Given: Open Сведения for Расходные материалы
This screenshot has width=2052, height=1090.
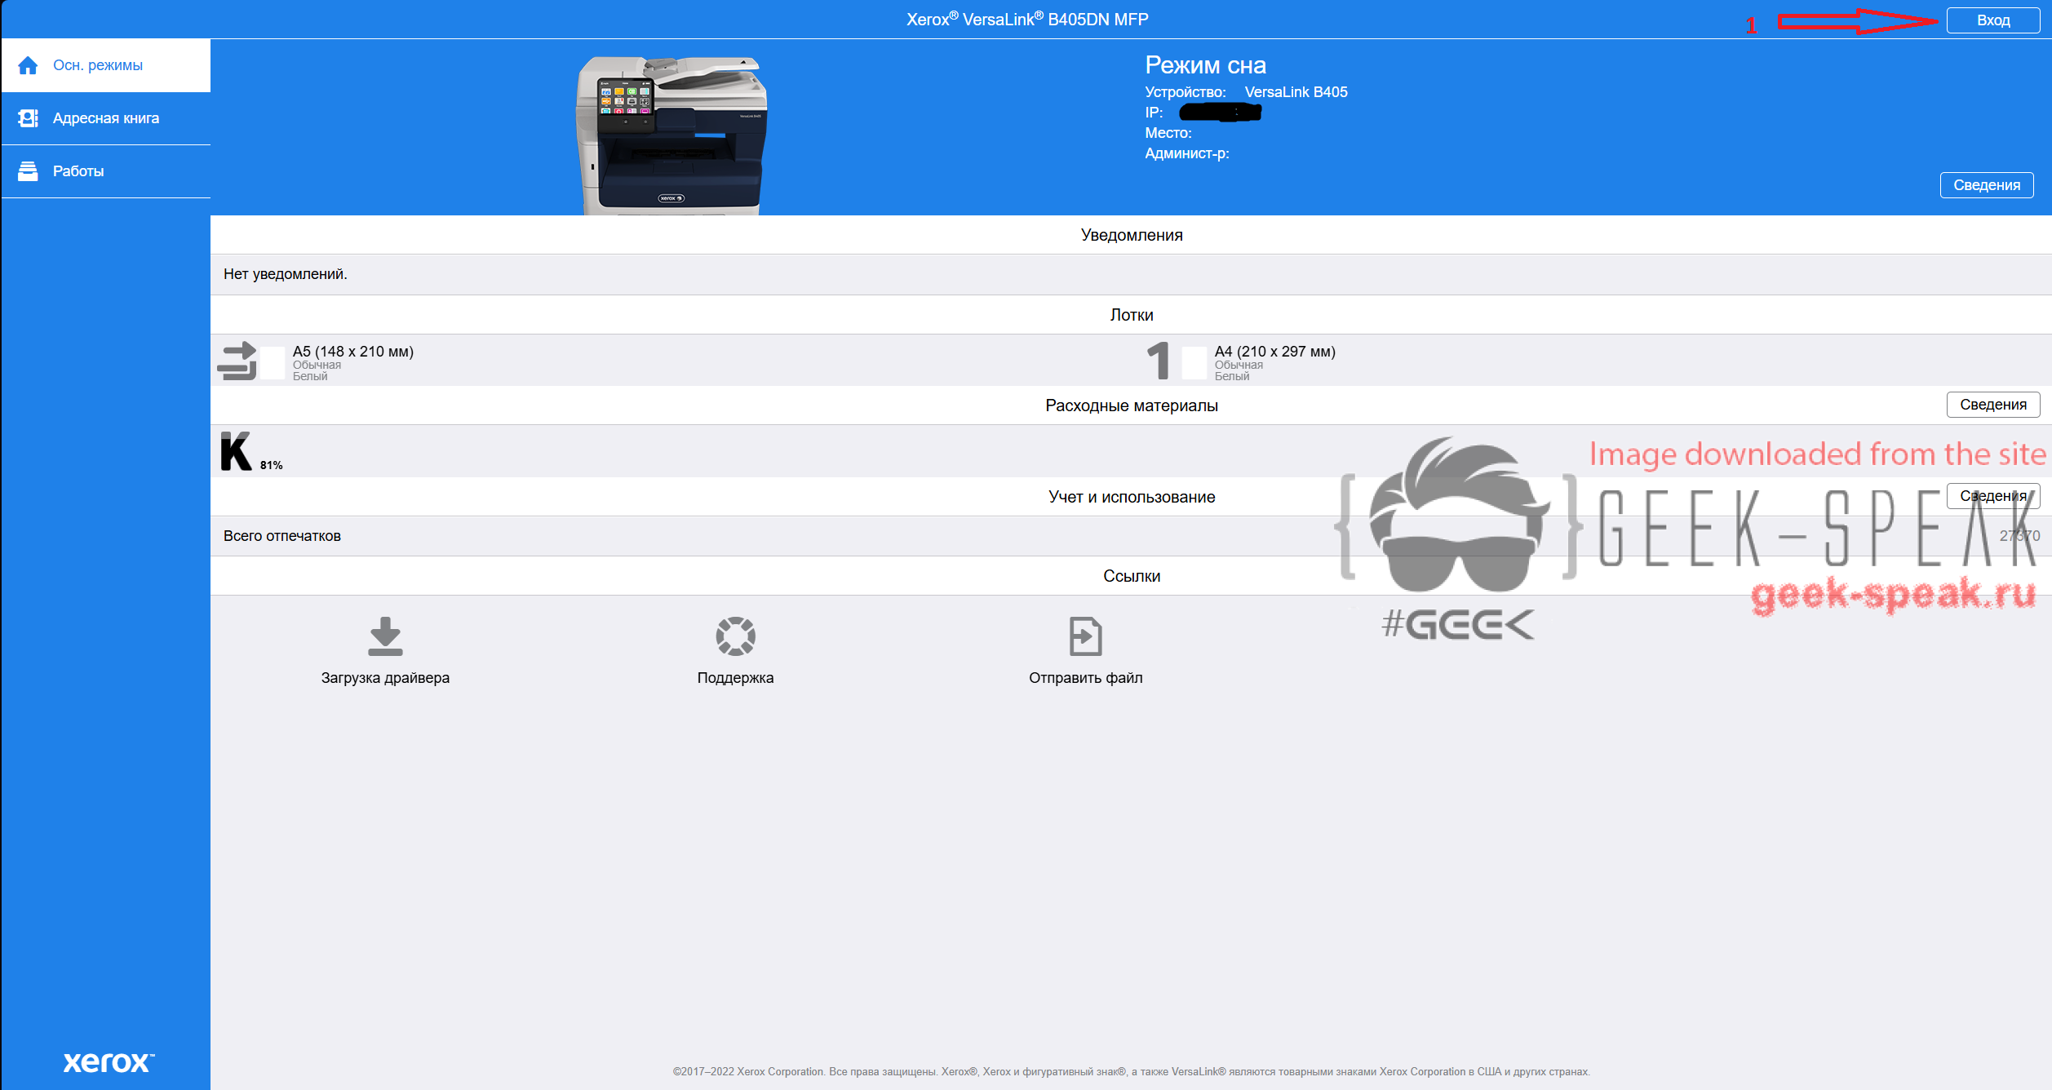Looking at the screenshot, I should [x=1992, y=405].
